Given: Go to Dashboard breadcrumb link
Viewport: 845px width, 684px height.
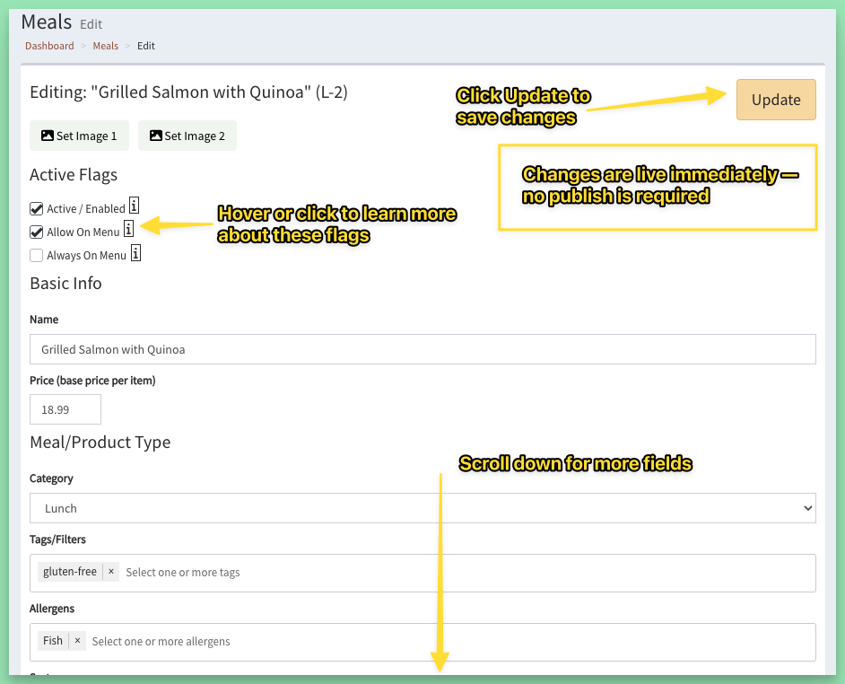Looking at the screenshot, I should [49, 46].
